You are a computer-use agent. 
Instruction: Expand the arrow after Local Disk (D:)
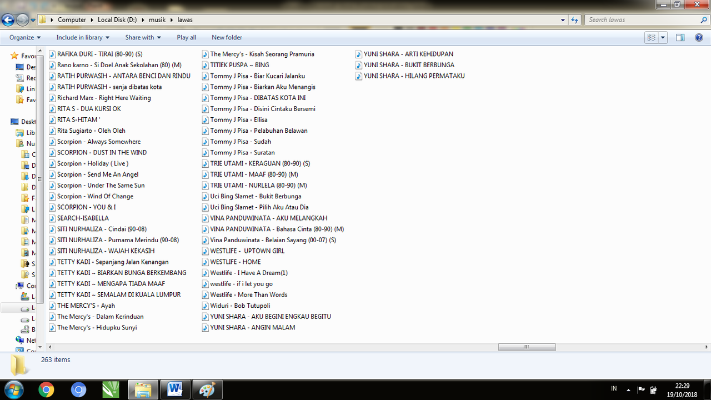click(143, 20)
